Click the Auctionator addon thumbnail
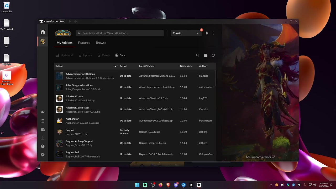 (x=60, y=121)
